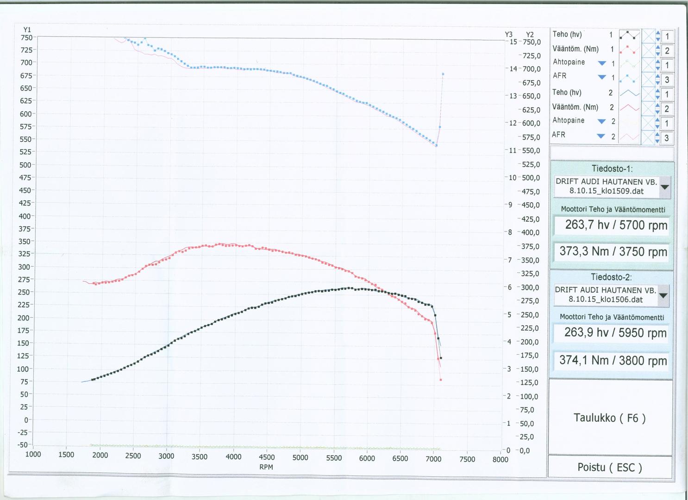Click the Vääntöm. (Nm) 1 line sample icon
Screen dimensions: 688x500
click(x=629, y=50)
